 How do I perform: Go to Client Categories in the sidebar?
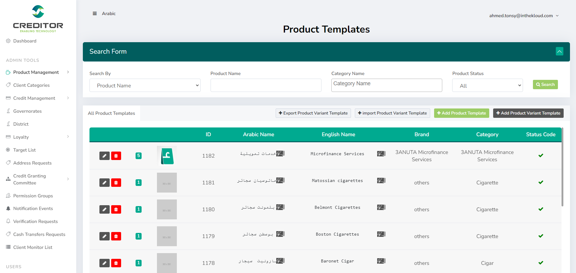(x=31, y=85)
